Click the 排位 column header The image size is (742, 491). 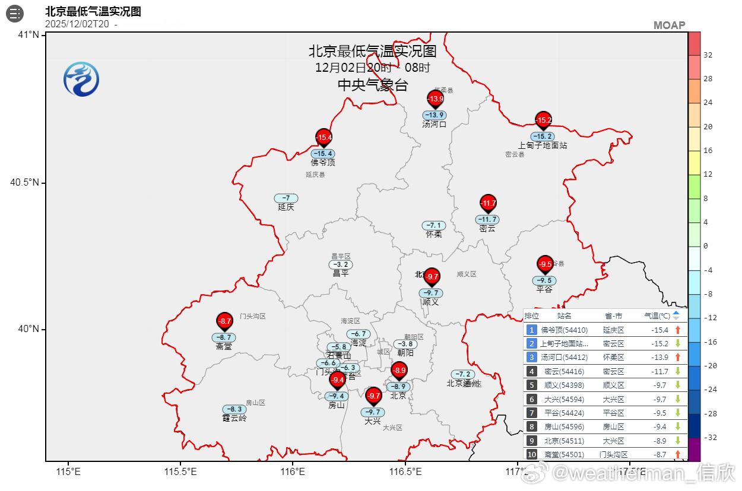(532, 315)
